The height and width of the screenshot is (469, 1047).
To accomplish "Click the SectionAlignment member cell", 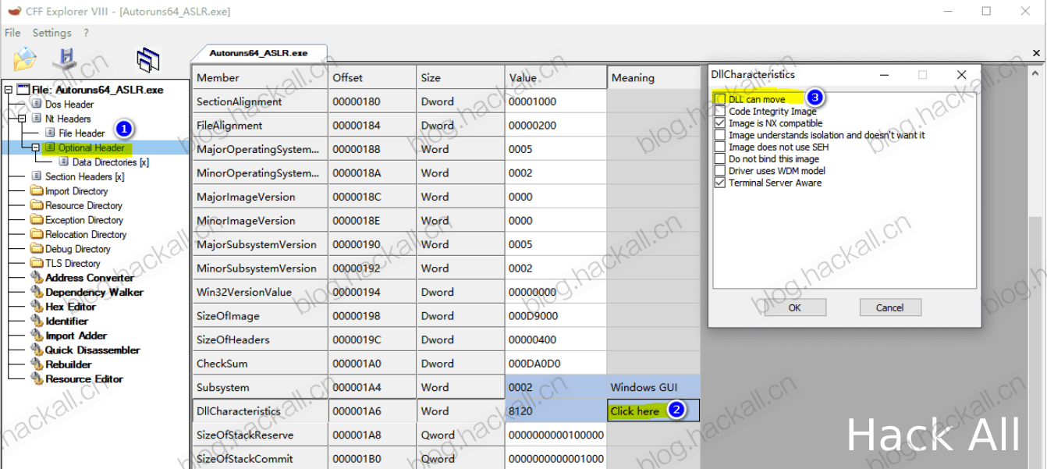I will coord(260,101).
